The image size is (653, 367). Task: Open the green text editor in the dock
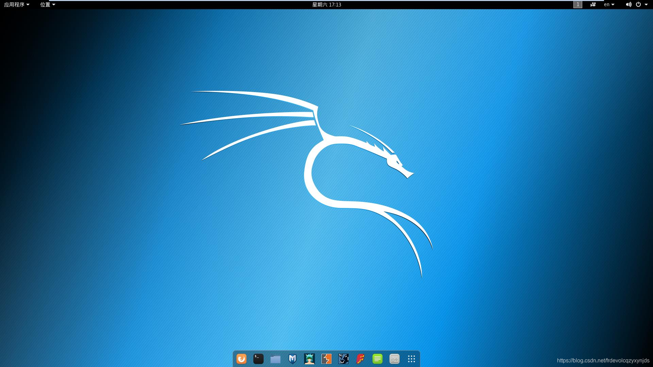click(378, 359)
